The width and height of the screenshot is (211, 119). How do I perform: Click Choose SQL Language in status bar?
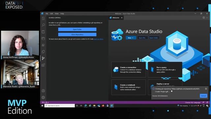[x=193, y=102]
